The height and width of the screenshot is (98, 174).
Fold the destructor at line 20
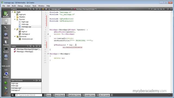pos(48,54)
